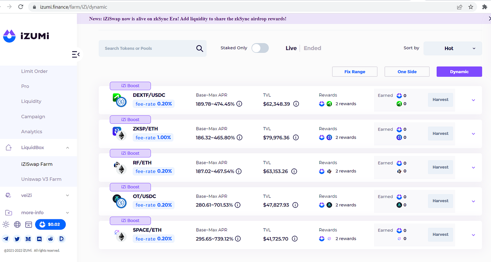Switch to the Live farms tab
Screen dimensions: 491x262
pyautogui.click(x=291, y=48)
